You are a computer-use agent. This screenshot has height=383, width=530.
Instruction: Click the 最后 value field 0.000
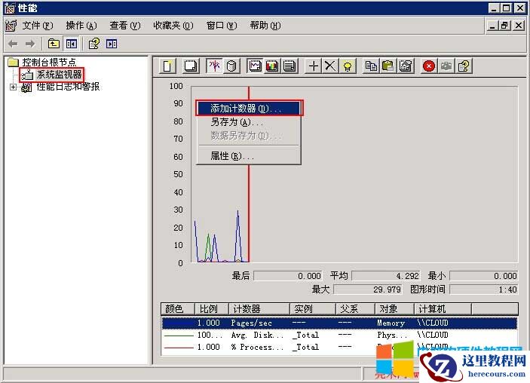click(x=288, y=276)
